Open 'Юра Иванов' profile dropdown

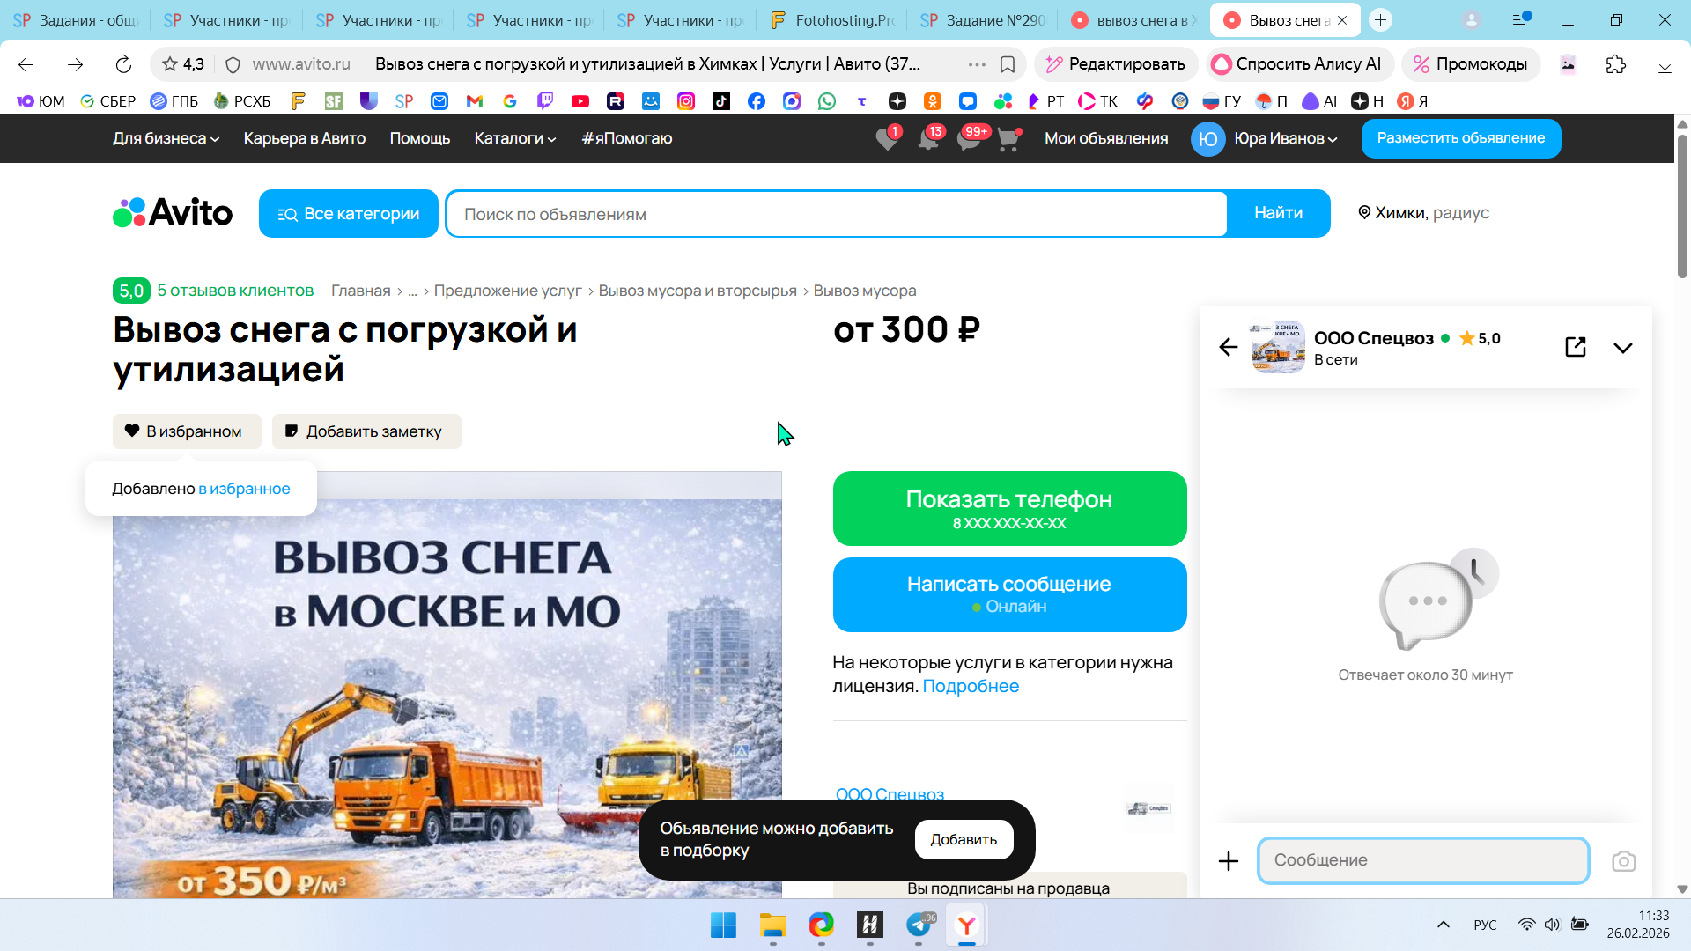click(1284, 138)
